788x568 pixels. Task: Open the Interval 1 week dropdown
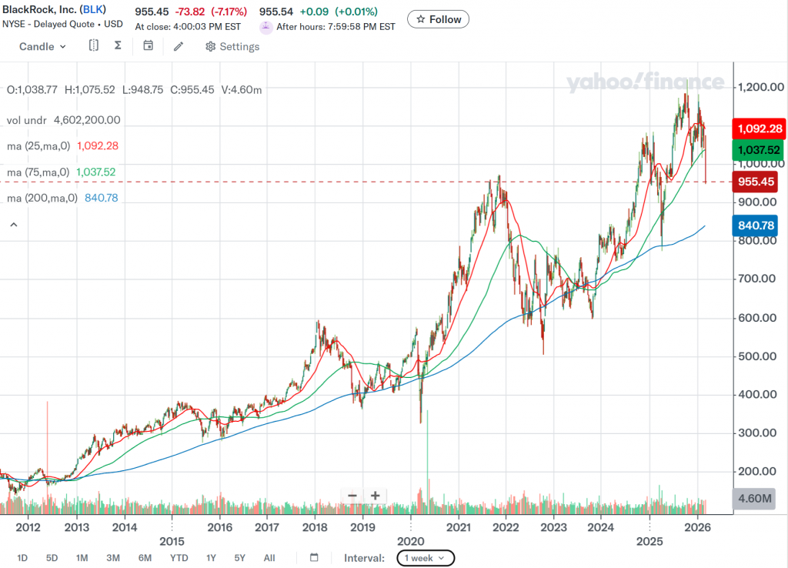426,558
